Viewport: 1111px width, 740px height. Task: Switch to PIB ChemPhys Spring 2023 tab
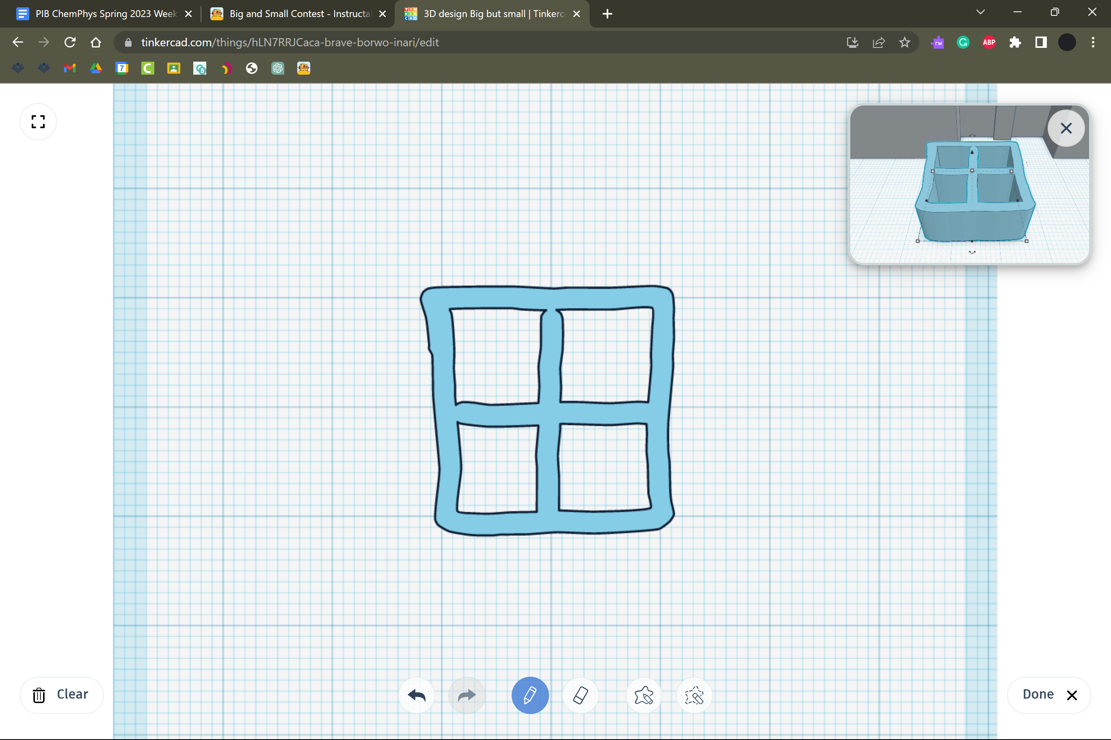coord(106,14)
